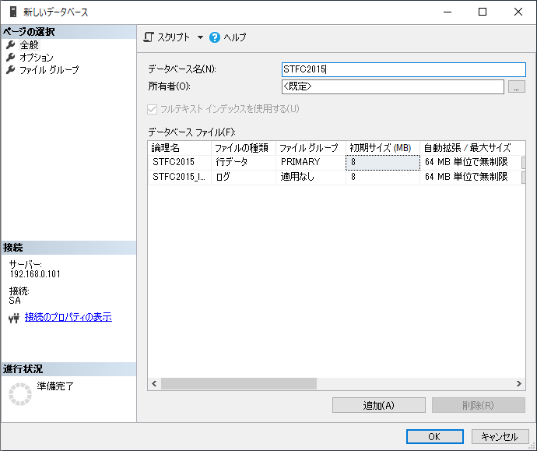
Task: Click the connection properties icon
Action: (14, 318)
